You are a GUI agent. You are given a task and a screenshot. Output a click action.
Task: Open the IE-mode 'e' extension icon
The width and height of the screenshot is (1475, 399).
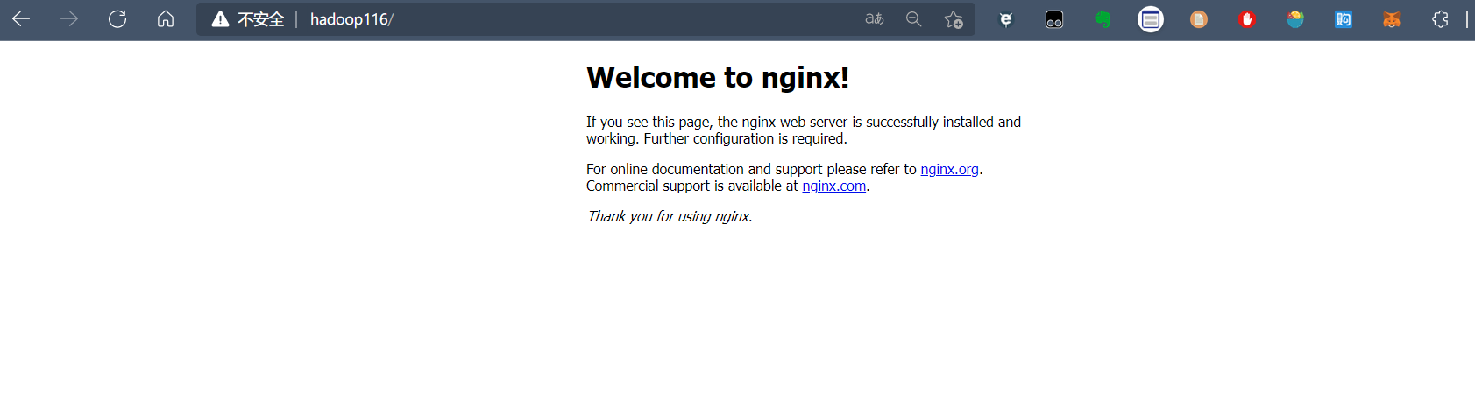(x=1006, y=19)
